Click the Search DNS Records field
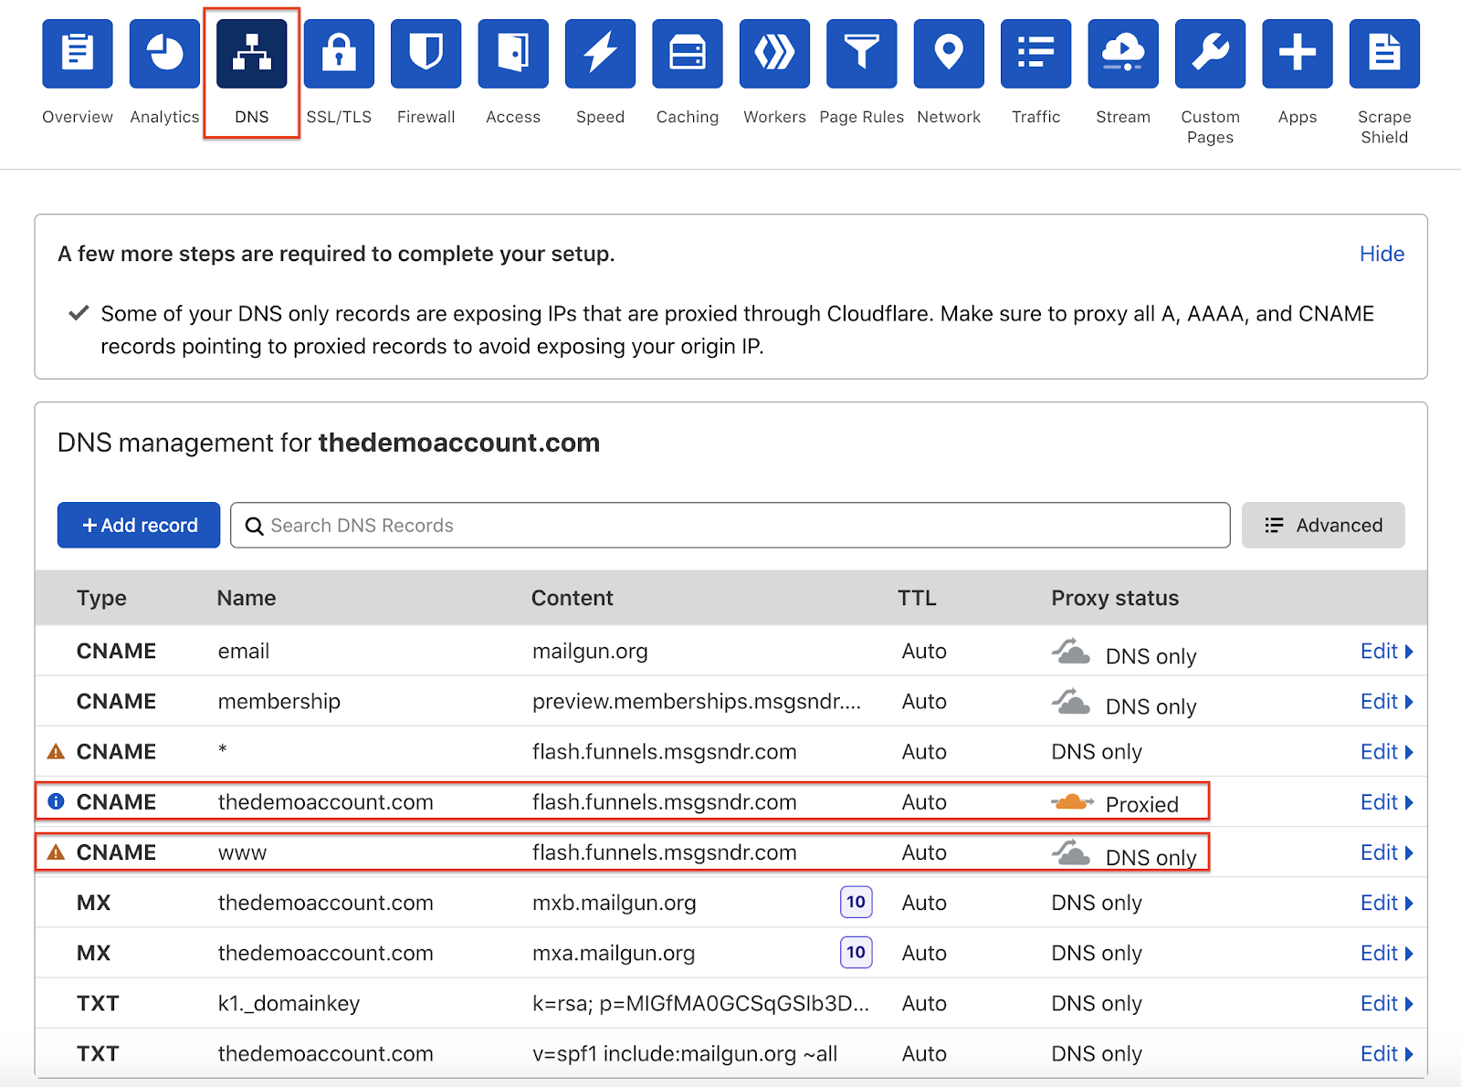Image resolution: width=1461 pixels, height=1087 pixels. tap(730, 526)
